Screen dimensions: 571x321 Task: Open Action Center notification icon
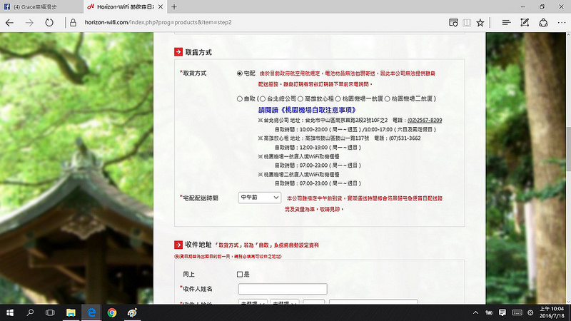pyautogui.click(x=502, y=312)
